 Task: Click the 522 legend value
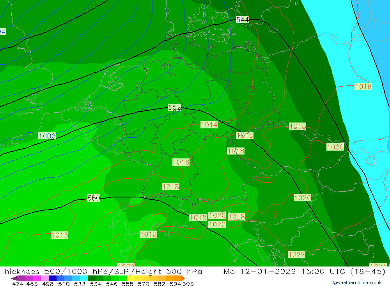pos(80,284)
